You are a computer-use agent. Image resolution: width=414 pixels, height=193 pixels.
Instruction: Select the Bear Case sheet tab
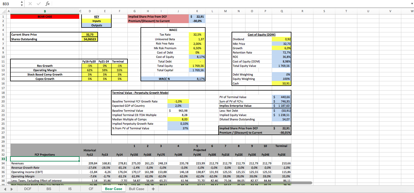pyautogui.click(x=113, y=189)
